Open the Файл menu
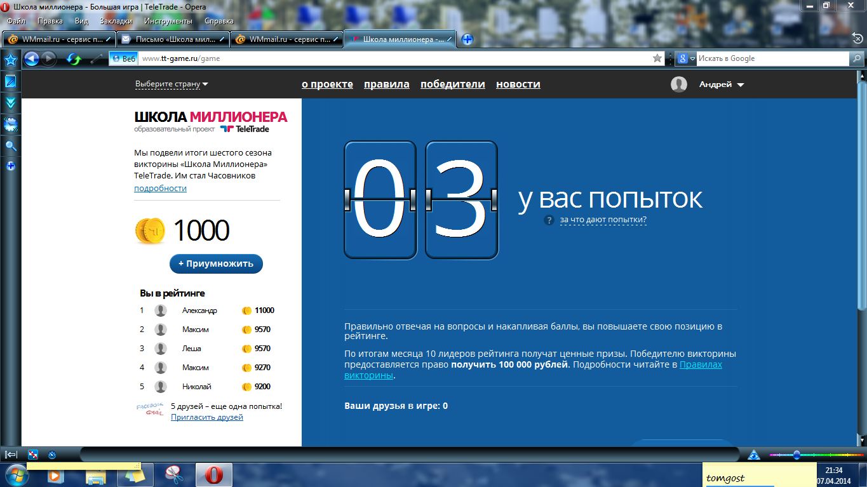Viewport: 867px width, 487px height. pyautogui.click(x=16, y=21)
